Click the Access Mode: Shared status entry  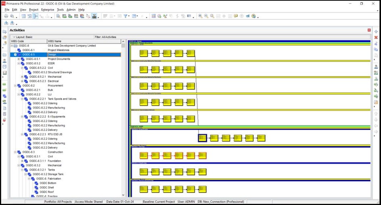pos(89,202)
